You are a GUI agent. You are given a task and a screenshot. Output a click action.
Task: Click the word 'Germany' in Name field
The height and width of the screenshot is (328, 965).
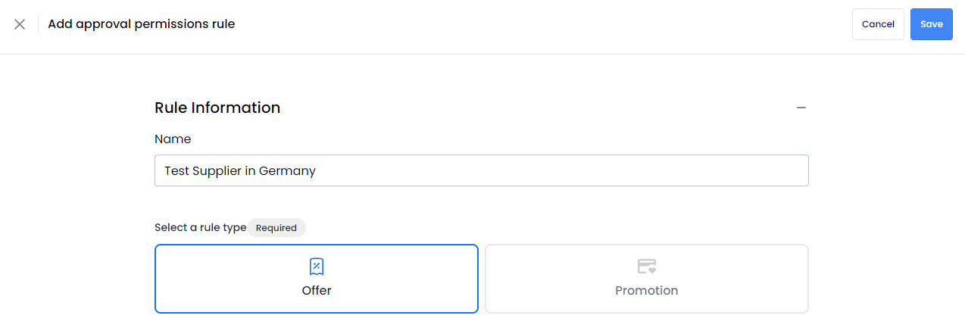pos(287,171)
